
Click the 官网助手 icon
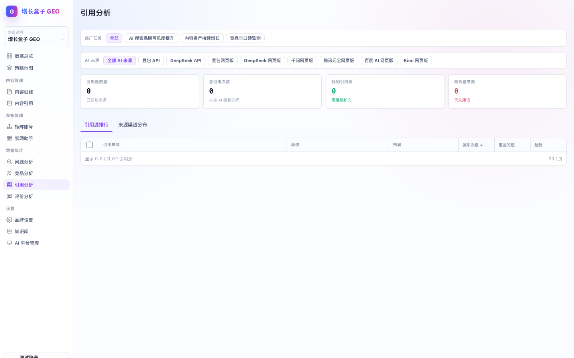point(9,138)
